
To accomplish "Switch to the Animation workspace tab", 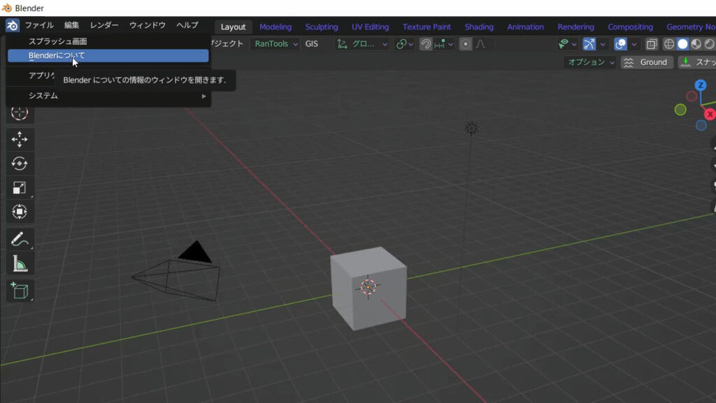I will tap(525, 27).
